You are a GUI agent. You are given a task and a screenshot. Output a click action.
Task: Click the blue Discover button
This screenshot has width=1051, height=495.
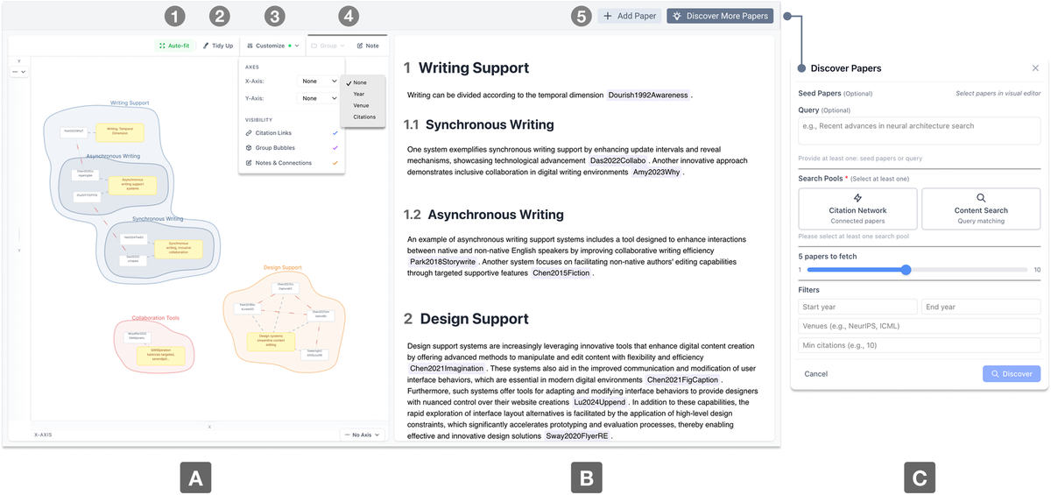(1012, 374)
